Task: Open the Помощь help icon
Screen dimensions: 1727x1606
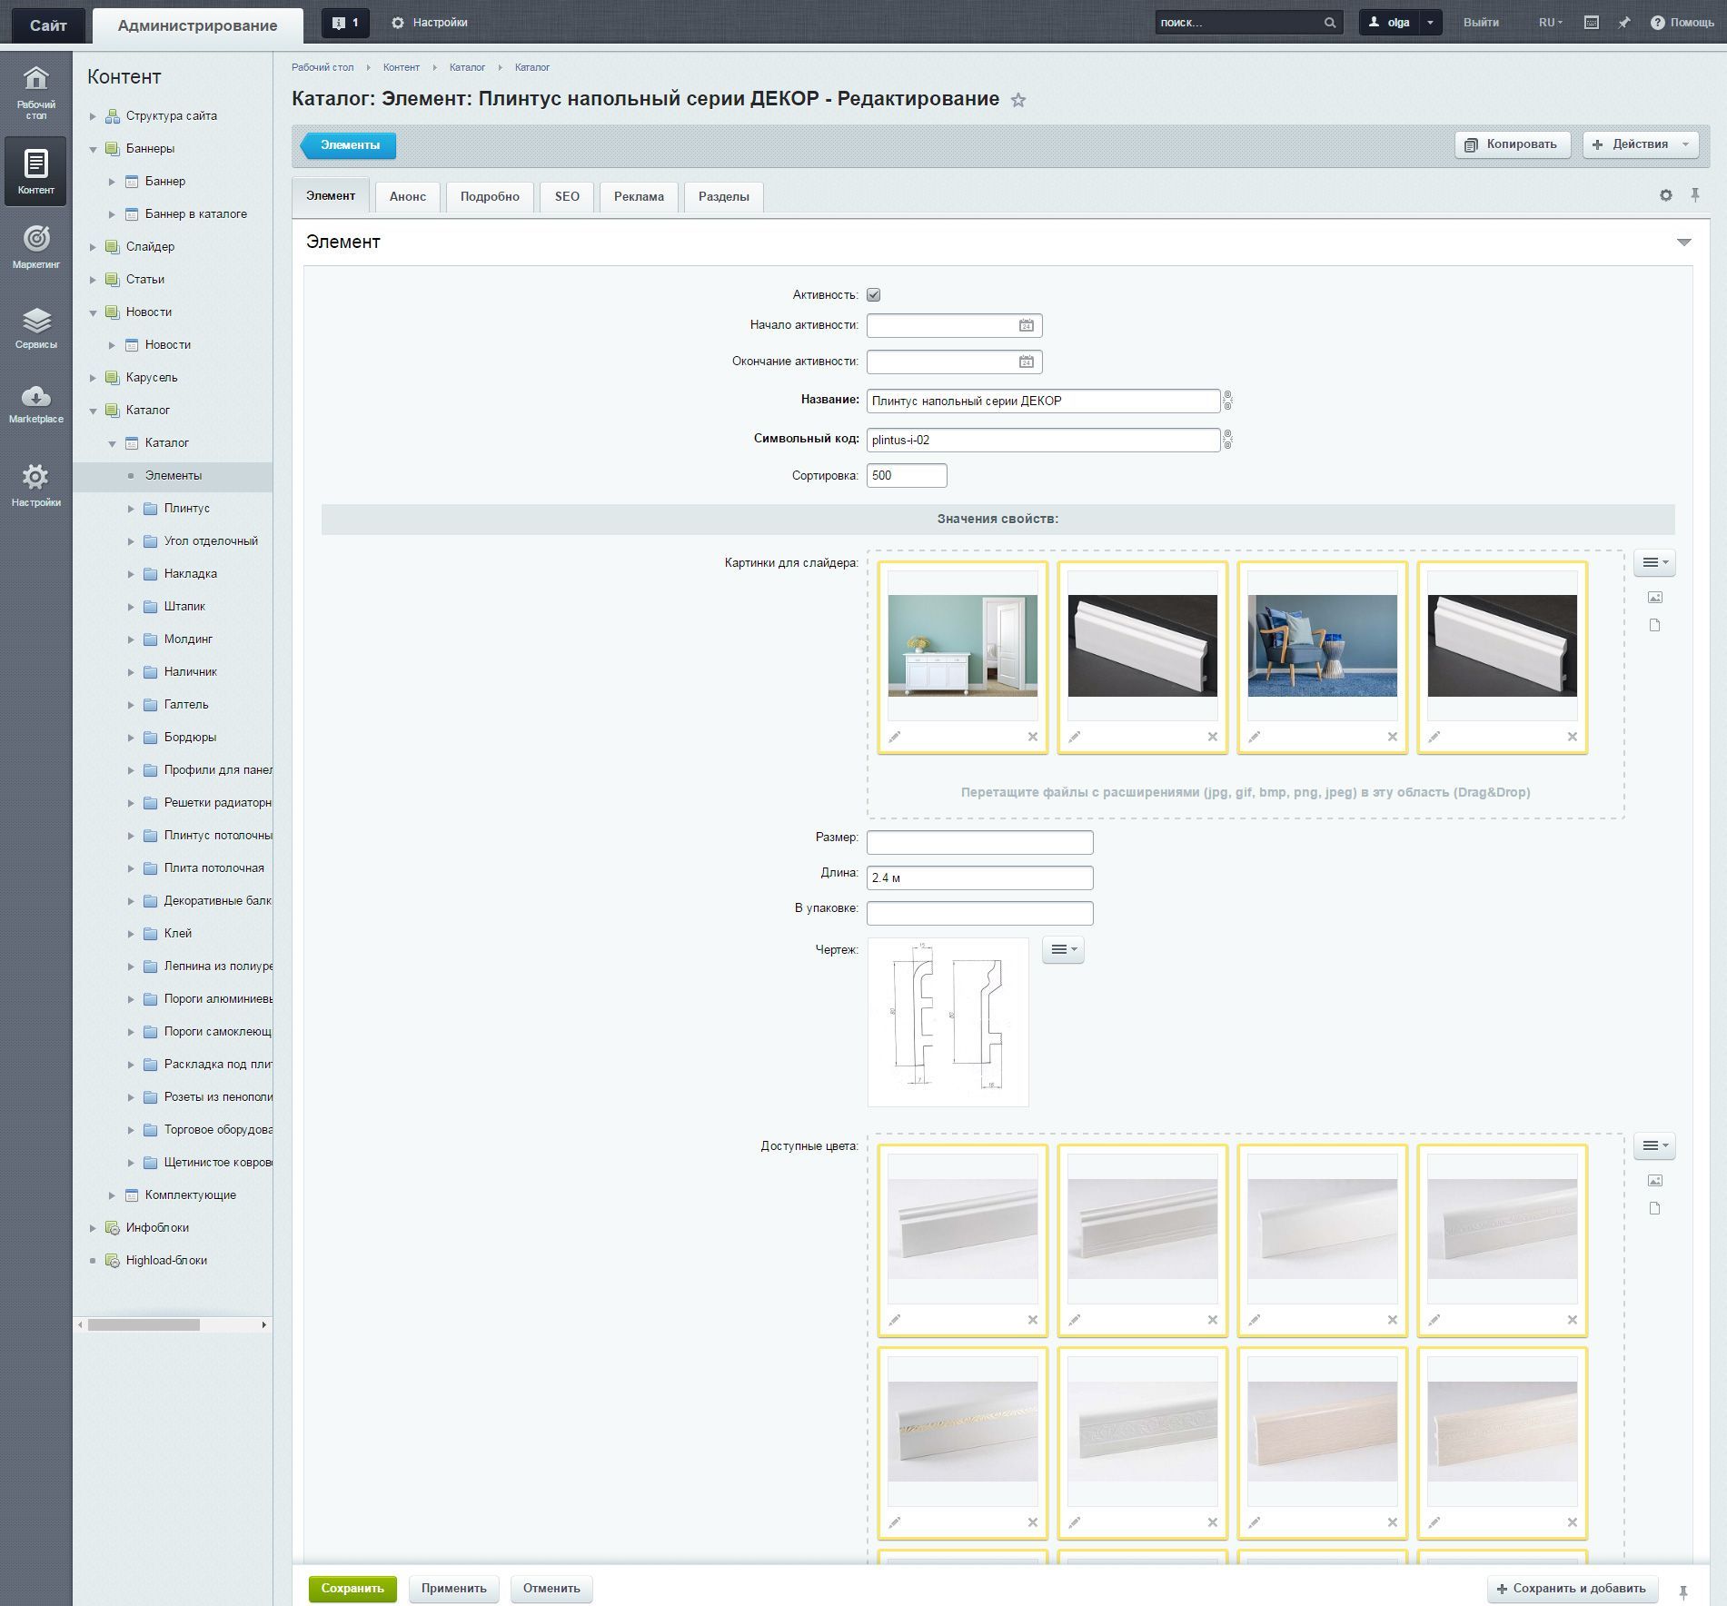Action: [1657, 23]
